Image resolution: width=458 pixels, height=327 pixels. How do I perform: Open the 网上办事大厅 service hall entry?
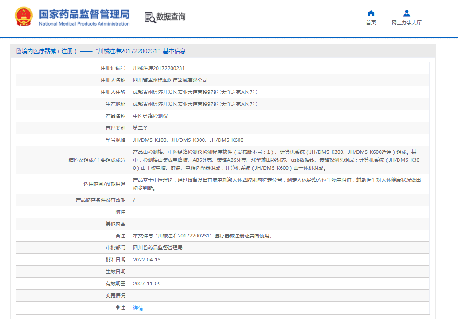click(x=406, y=23)
